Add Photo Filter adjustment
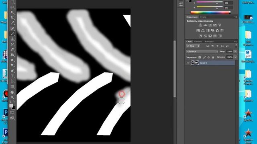The image size is (257, 144). (212, 30)
